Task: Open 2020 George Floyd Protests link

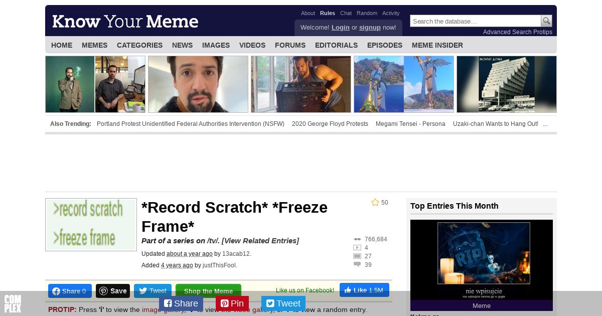Action: pyautogui.click(x=330, y=124)
